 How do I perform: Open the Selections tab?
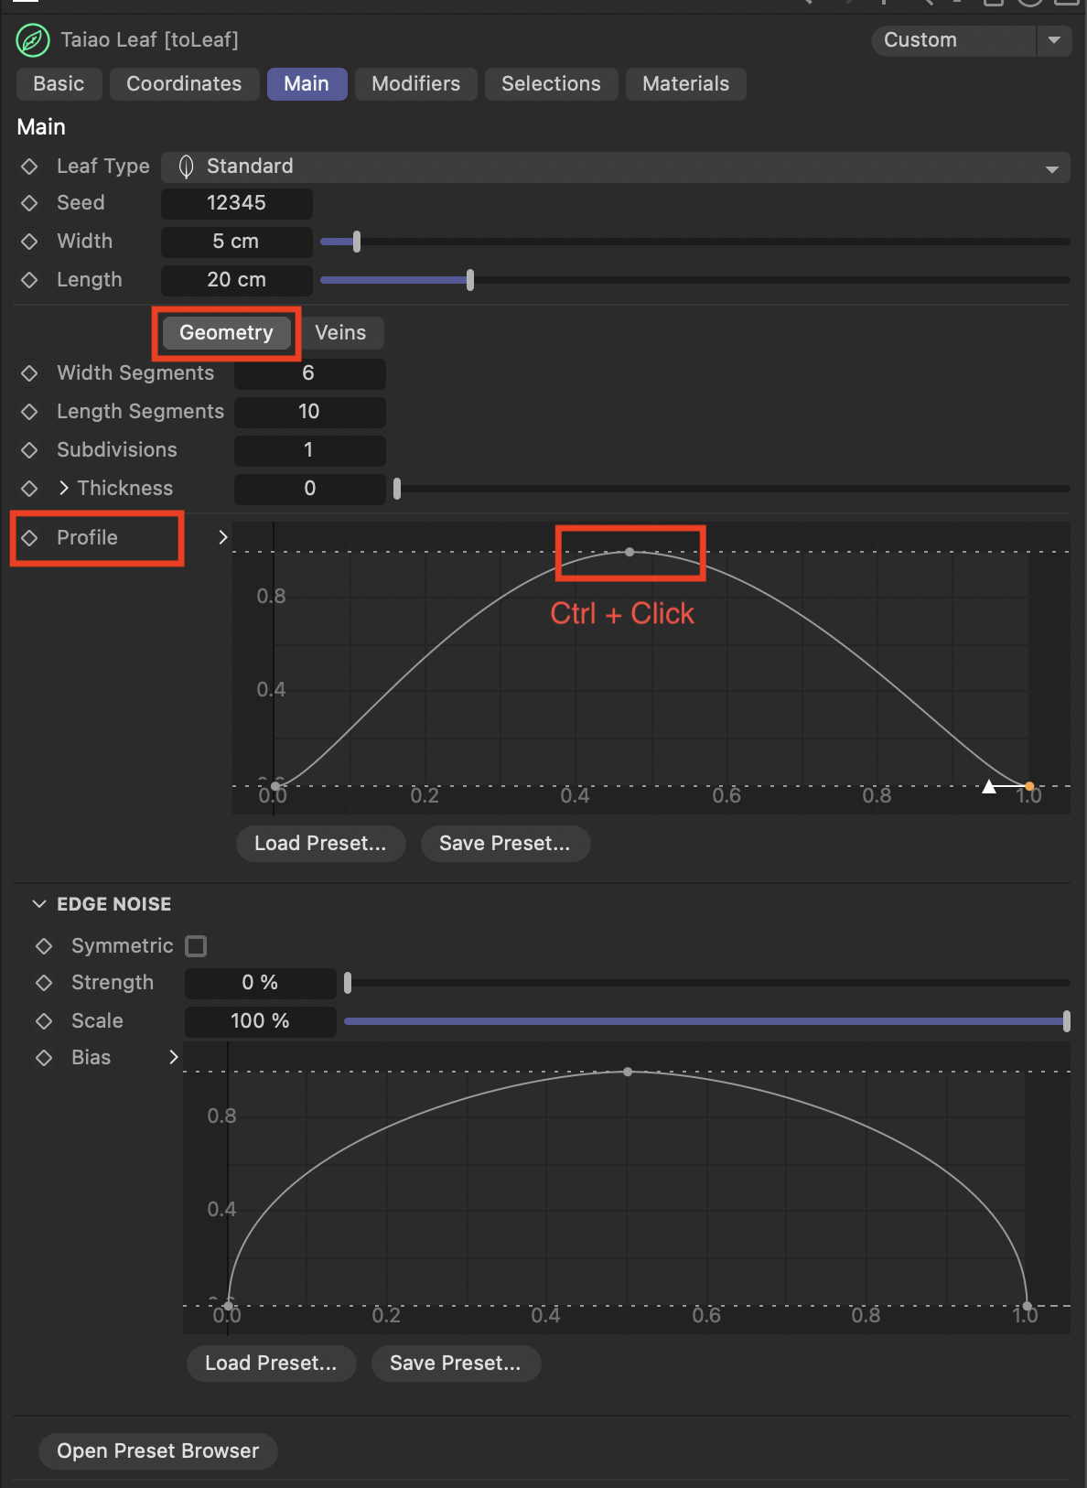coord(551,84)
